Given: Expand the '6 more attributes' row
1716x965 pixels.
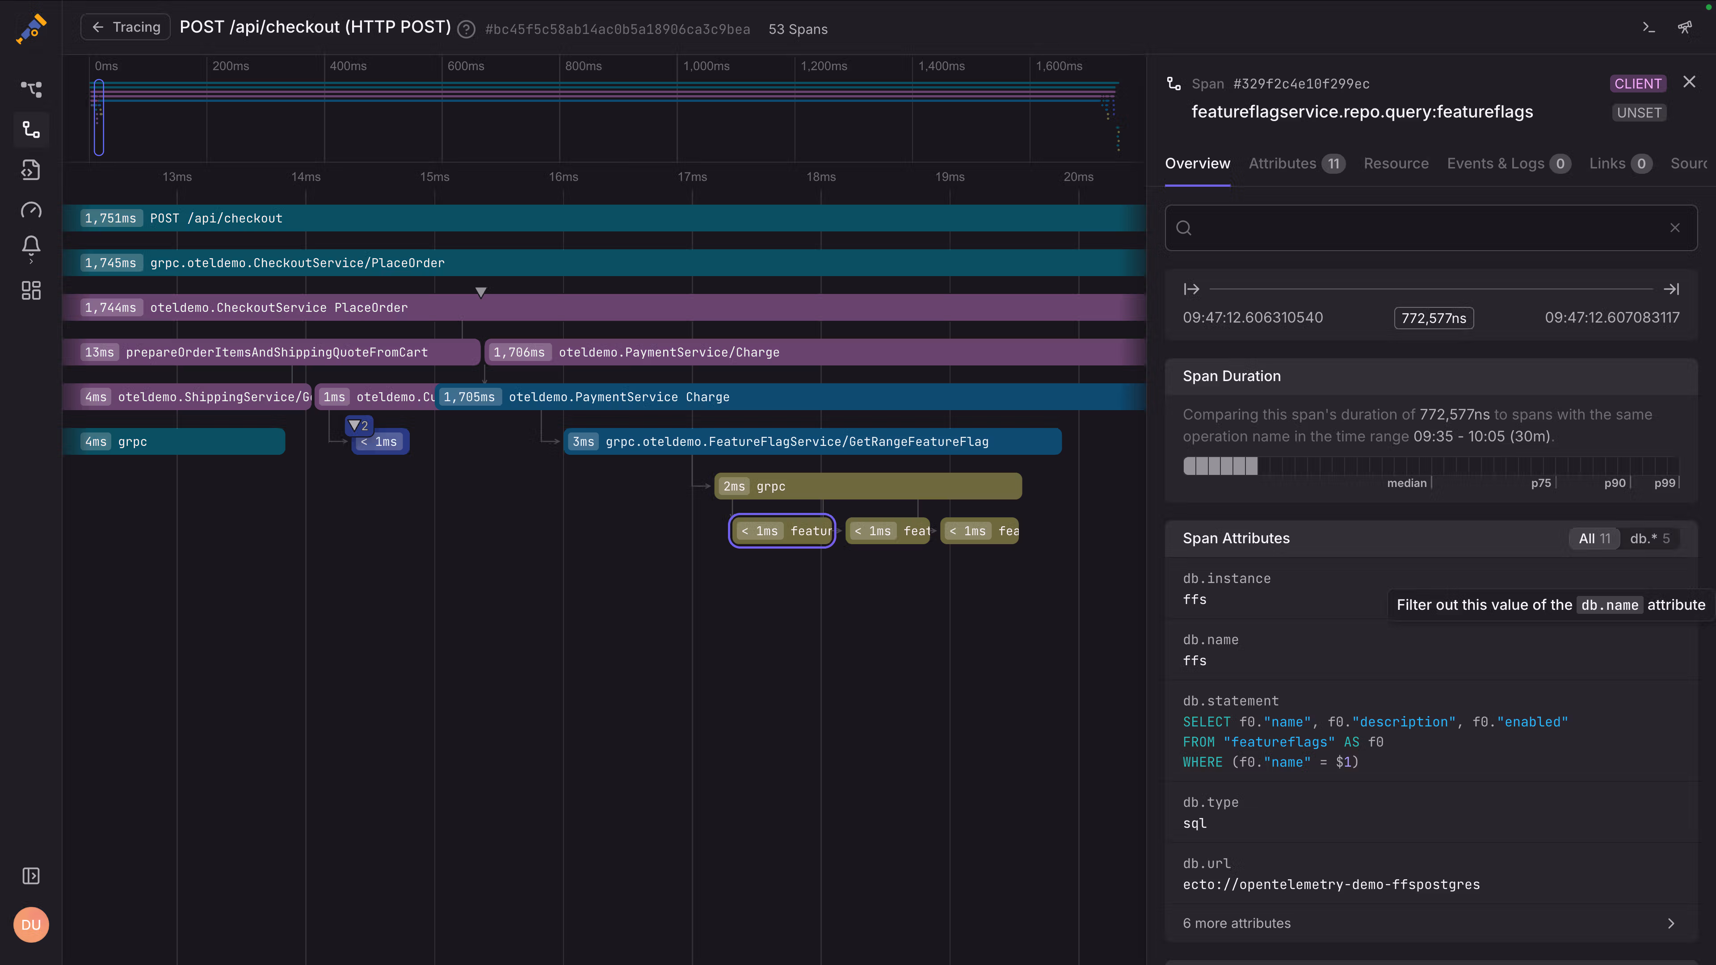Looking at the screenshot, I should tap(1430, 923).
